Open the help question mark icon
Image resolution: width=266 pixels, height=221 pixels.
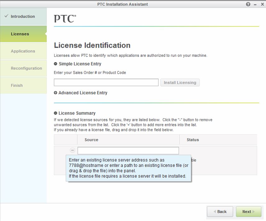point(248,4)
